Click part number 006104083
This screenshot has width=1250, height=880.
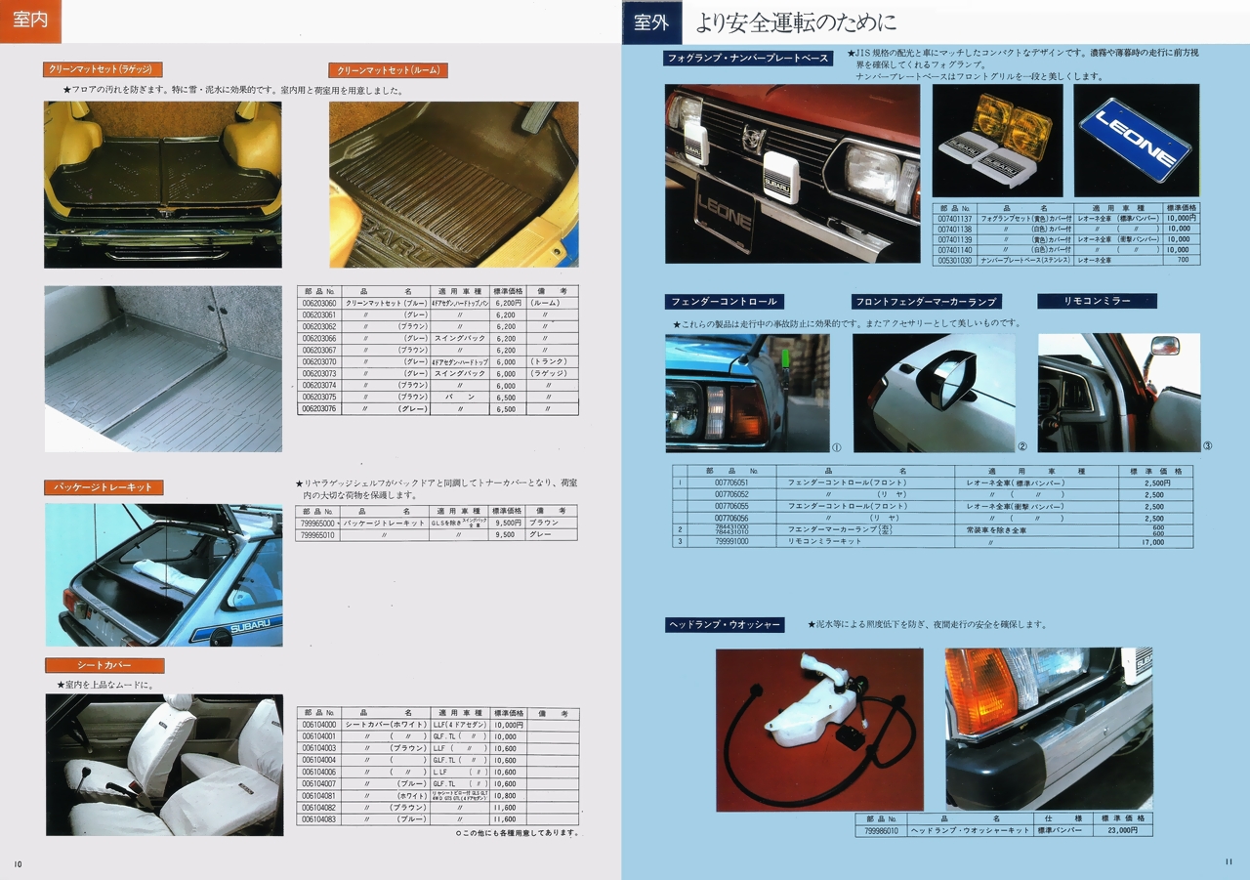(318, 819)
